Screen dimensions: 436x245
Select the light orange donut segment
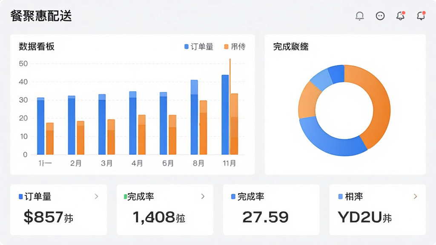(307, 101)
